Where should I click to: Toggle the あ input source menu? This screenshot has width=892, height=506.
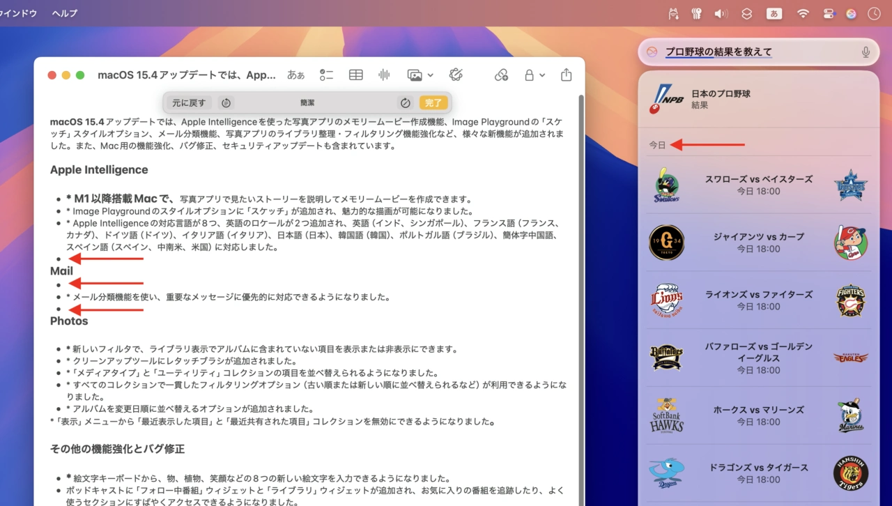point(774,13)
